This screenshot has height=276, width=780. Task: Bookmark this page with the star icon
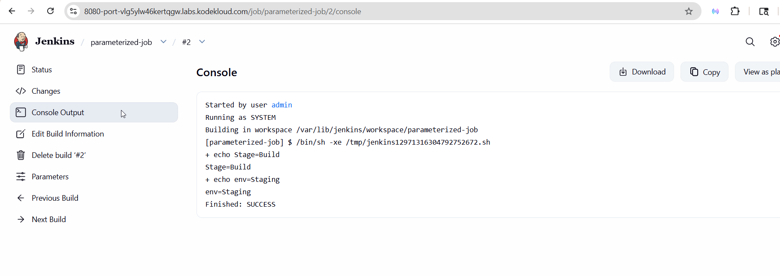click(x=689, y=12)
